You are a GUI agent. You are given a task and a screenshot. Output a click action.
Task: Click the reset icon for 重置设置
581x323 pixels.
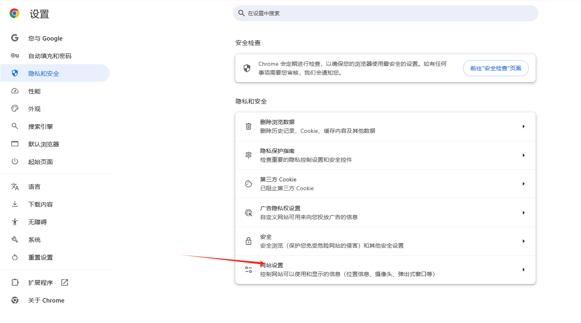(15, 257)
